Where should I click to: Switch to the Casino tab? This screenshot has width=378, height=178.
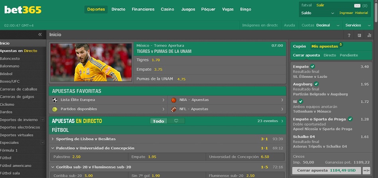click(x=167, y=10)
